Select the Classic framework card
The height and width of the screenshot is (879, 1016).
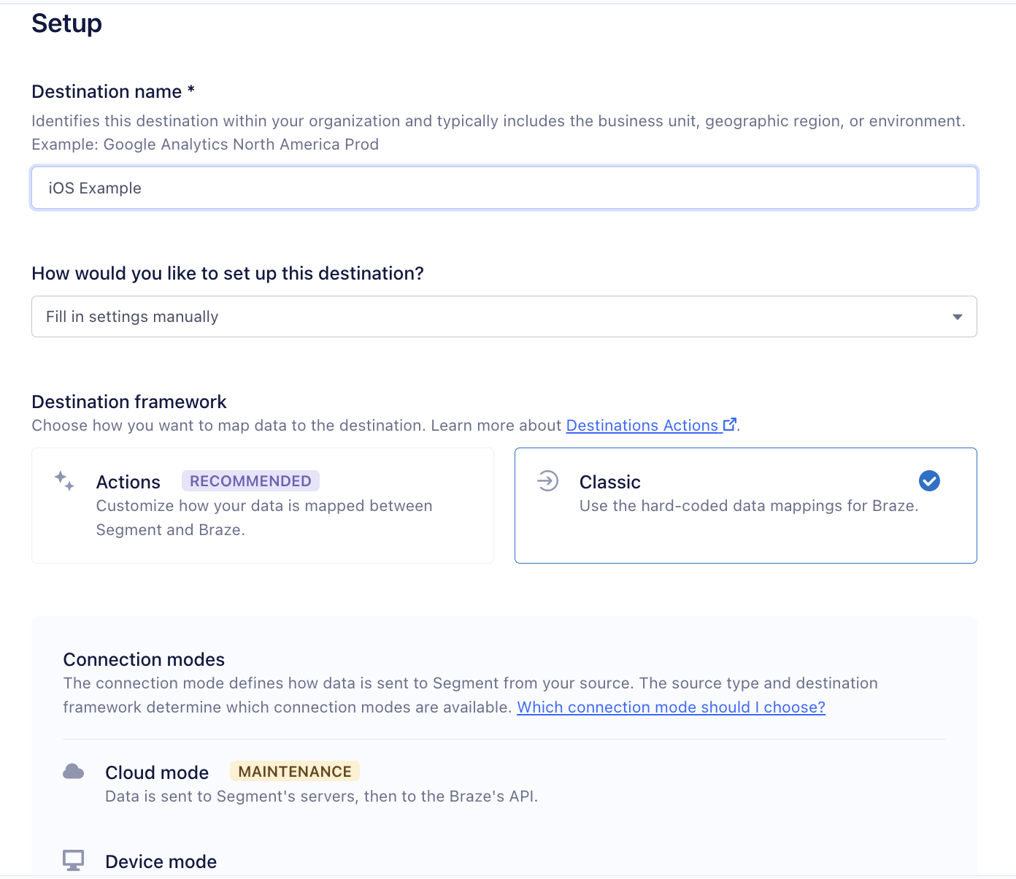point(745,505)
